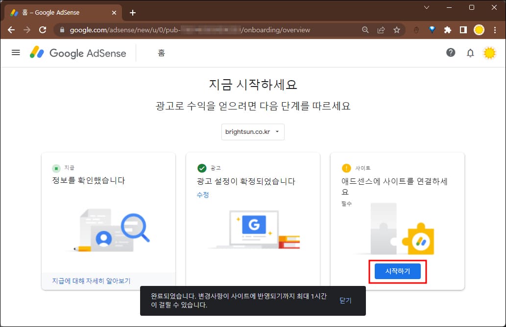Viewport: 506px width, 327px height.
Task: Click the blue 시작하기 button
Action: click(x=398, y=271)
